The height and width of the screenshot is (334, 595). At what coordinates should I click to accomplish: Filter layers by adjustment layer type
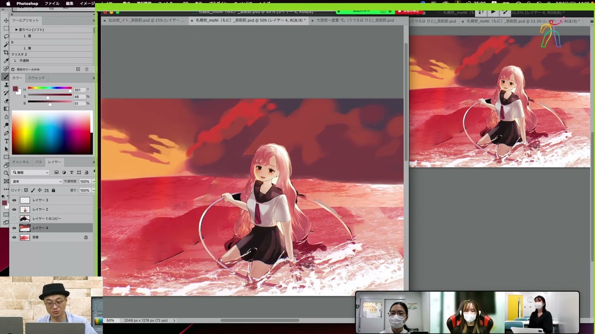pyautogui.click(x=64, y=172)
